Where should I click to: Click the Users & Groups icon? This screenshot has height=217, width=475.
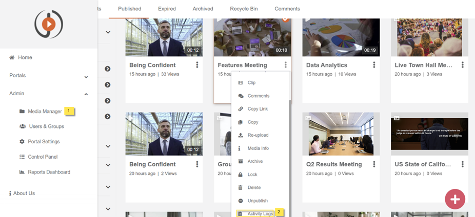22,126
